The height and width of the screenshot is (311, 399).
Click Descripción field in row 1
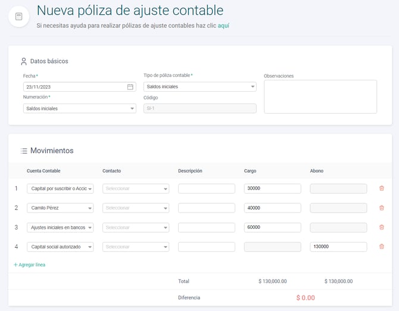[207, 189]
